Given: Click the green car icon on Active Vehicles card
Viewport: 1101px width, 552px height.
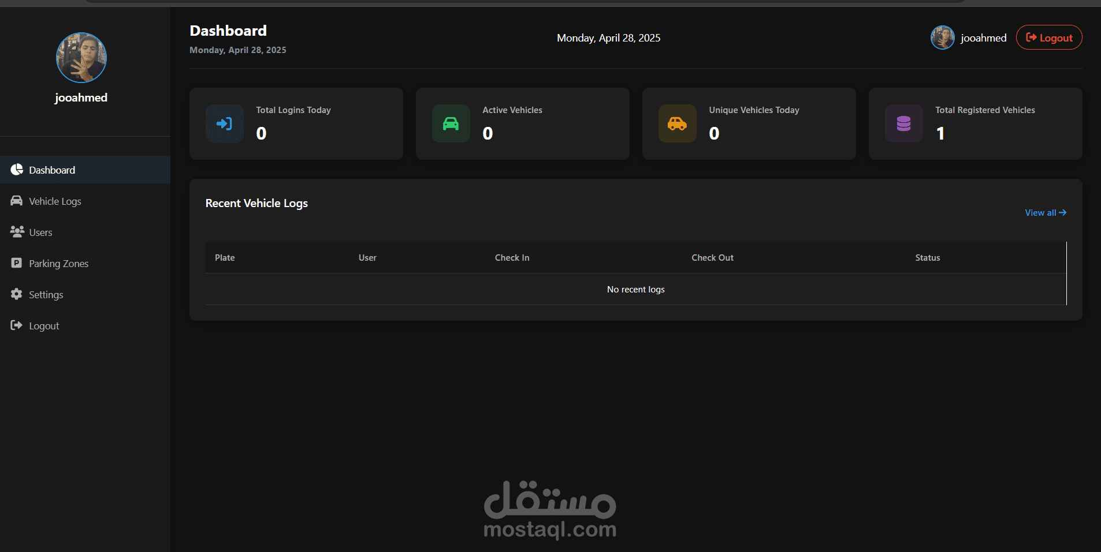Looking at the screenshot, I should tap(451, 123).
